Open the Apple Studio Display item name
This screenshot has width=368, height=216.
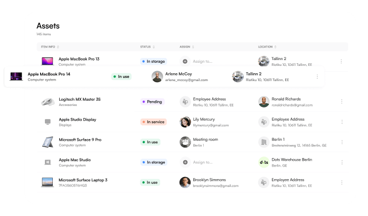[78, 120]
